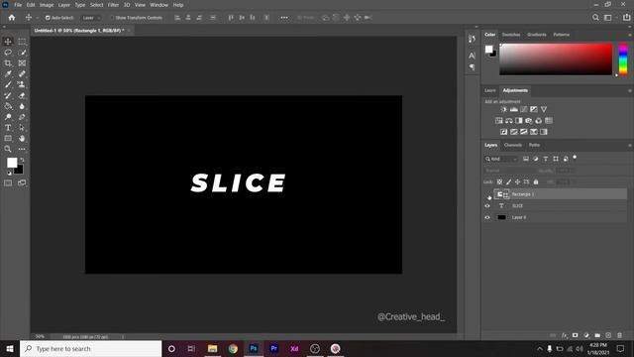Open the Filter menu
634x357 pixels.
pos(113,5)
